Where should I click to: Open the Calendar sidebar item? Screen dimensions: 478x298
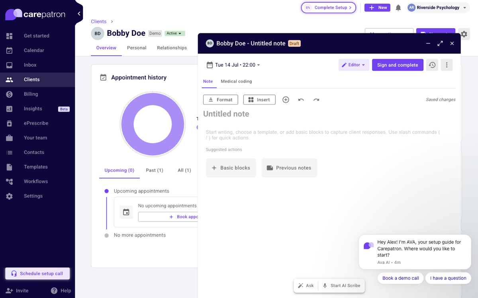point(37,50)
